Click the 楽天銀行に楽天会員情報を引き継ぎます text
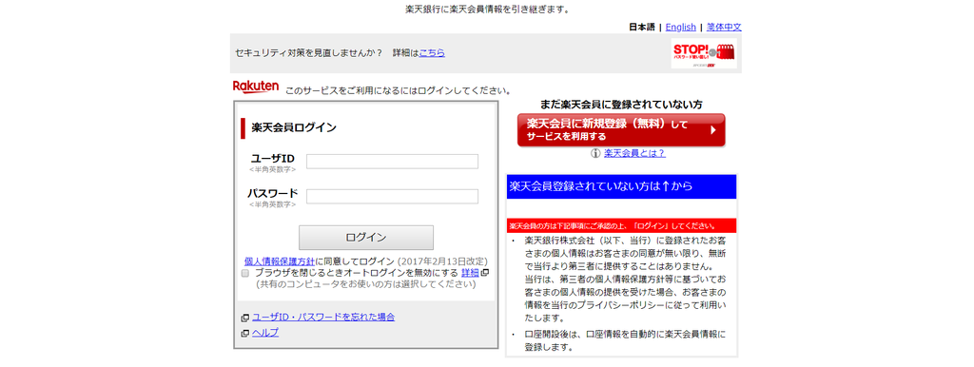Image resolution: width=974 pixels, height=367 pixels. point(487,10)
